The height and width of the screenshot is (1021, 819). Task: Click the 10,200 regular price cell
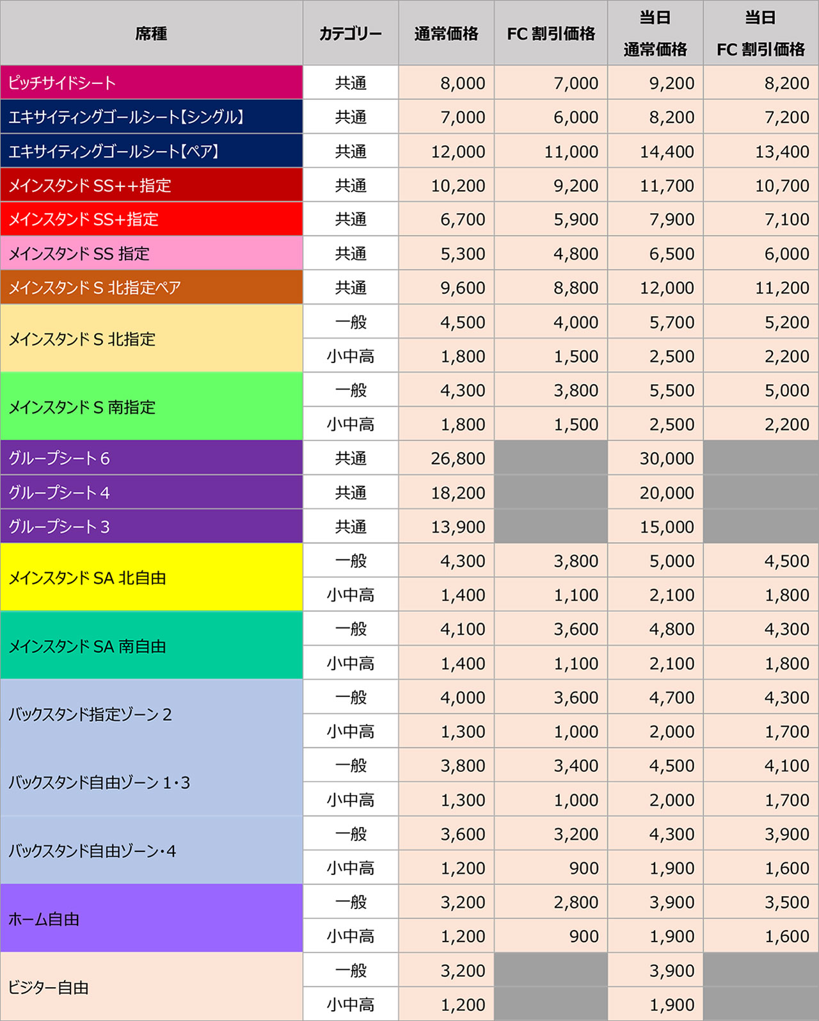click(446, 186)
